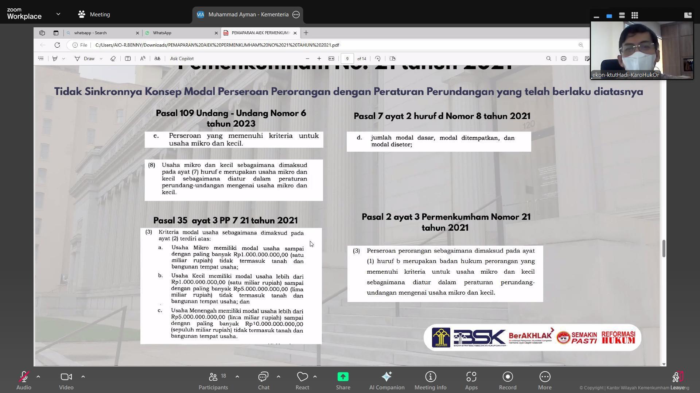Open audio settings arrow next to Audio
Image resolution: width=700 pixels, height=393 pixels.
(38, 377)
